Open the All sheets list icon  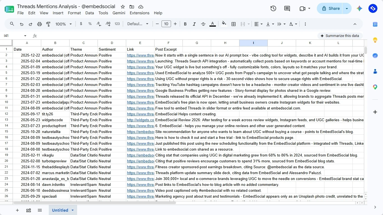[40, 210]
